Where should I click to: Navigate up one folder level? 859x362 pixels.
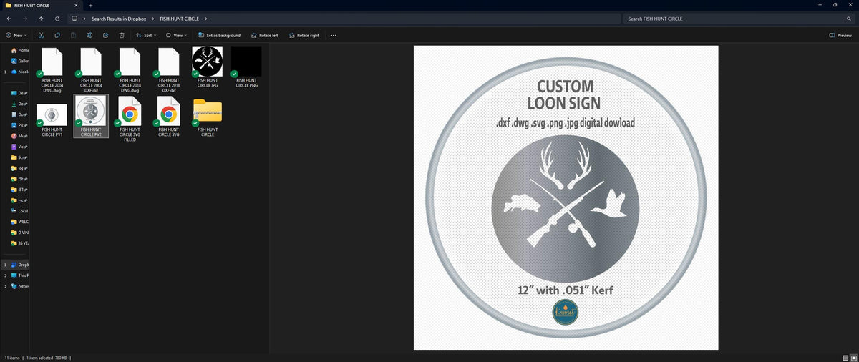click(x=41, y=19)
